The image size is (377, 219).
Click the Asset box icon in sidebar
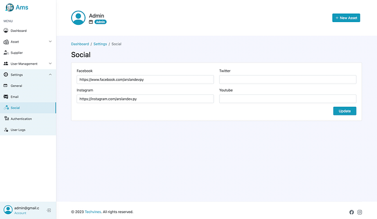pyautogui.click(x=6, y=42)
